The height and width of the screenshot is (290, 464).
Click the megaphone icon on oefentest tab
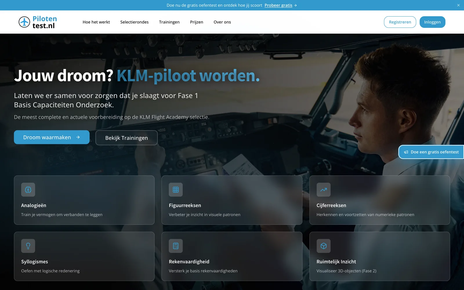406,152
